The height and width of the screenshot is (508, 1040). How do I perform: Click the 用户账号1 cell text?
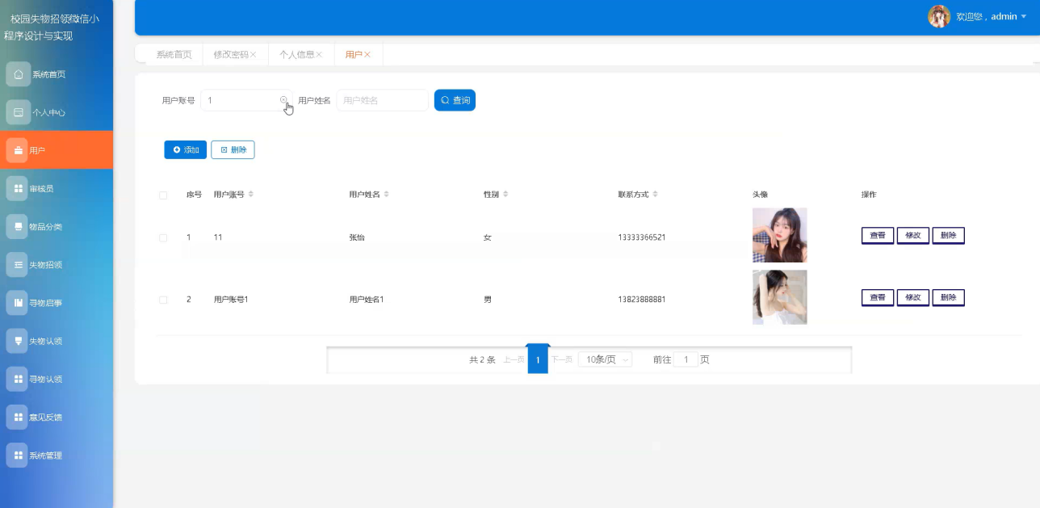(x=231, y=300)
